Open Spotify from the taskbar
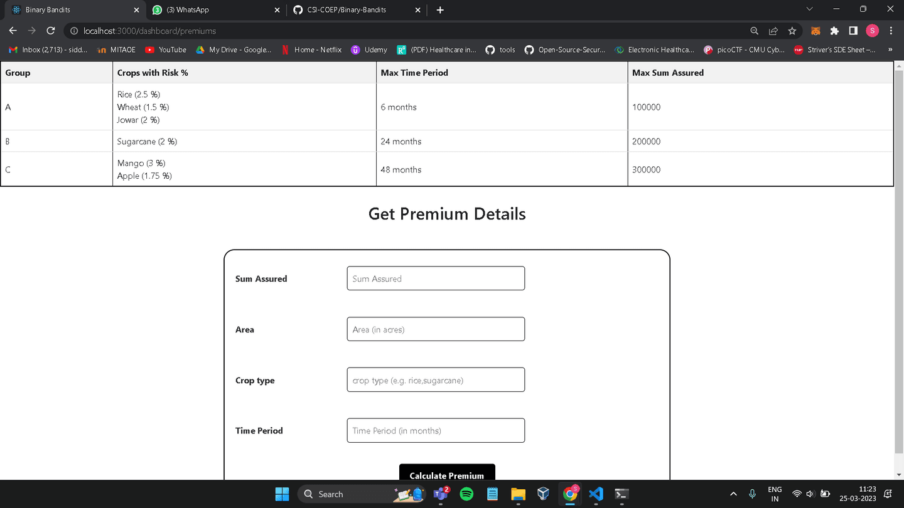 [466, 494]
